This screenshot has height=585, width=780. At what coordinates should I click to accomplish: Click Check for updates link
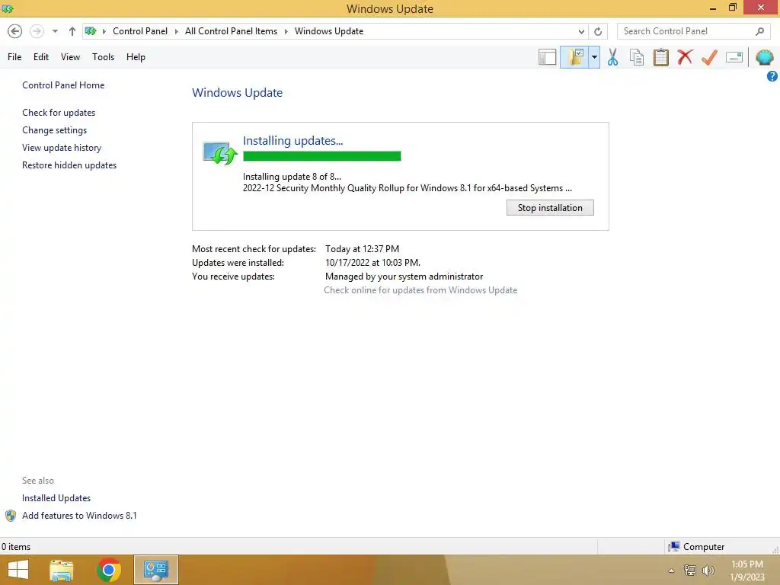point(59,113)
